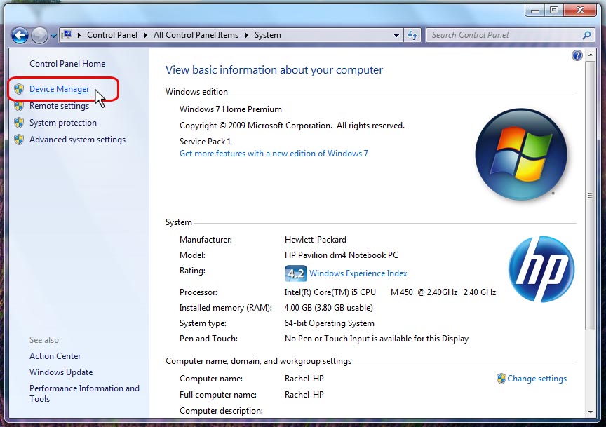The image size is (606, 427).
Task: Click the Full computer name value Rachel-HP
Action: [304, 395]
